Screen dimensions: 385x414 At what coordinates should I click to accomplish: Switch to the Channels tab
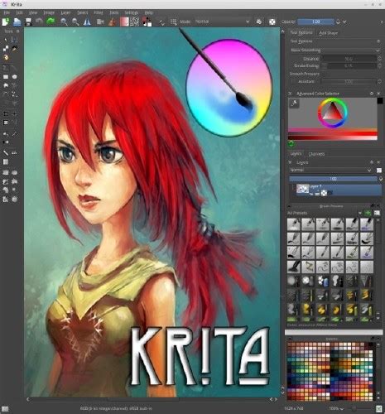pyautogui.click(x=316, y=154)
